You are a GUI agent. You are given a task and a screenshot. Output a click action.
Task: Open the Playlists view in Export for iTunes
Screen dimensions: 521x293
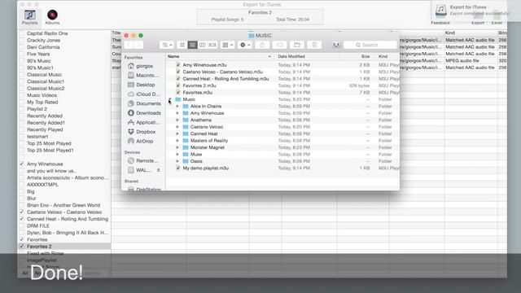pyautogui.click(x=29, y=16)
